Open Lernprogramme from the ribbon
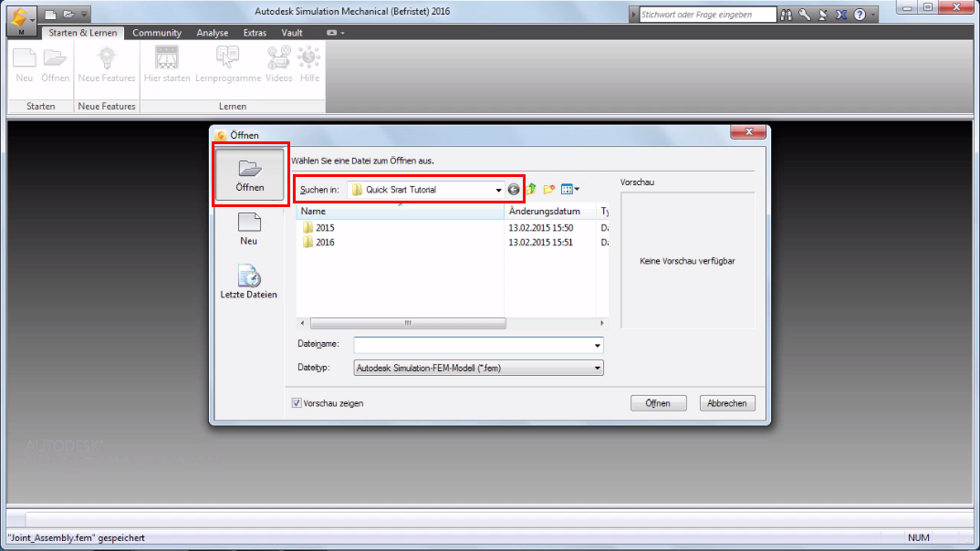Viewport: 980px width, 551px height. click(x=228, y=65)
